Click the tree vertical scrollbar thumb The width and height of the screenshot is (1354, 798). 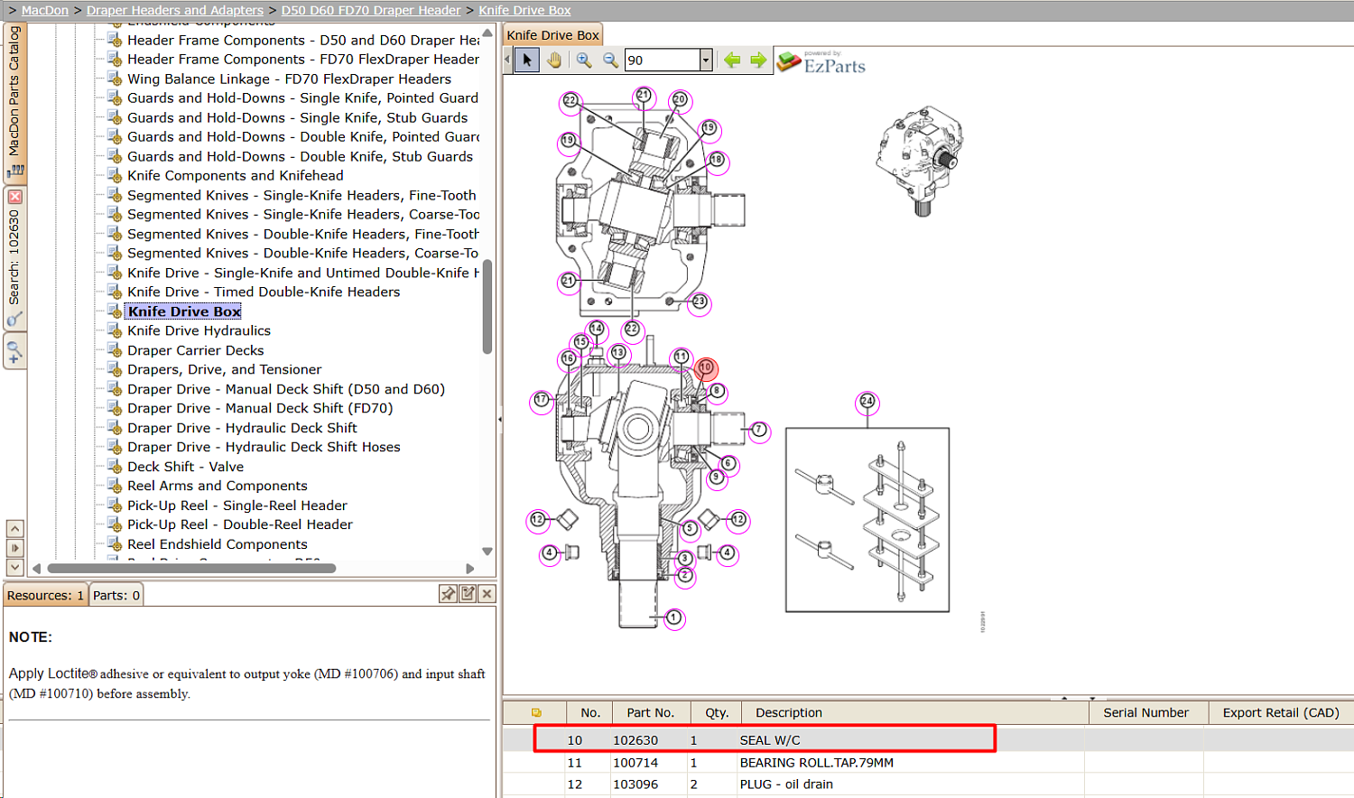487,307
